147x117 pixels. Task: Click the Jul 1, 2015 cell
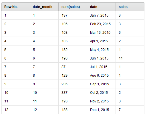[101, 67]
